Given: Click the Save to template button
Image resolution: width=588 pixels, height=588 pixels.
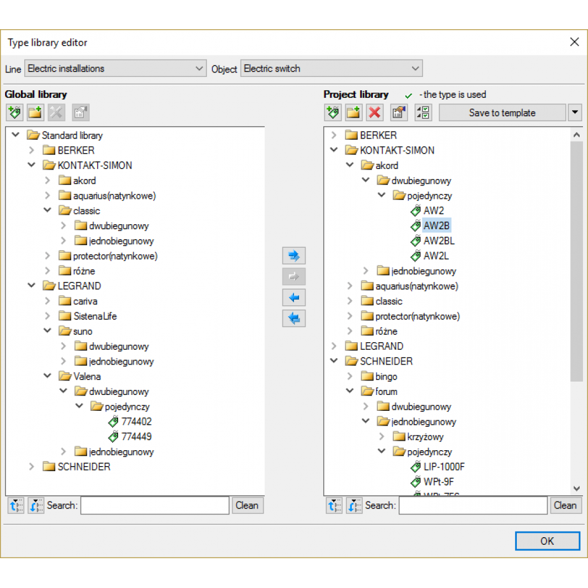Looking at the screenshot, I should coord(502,112).
